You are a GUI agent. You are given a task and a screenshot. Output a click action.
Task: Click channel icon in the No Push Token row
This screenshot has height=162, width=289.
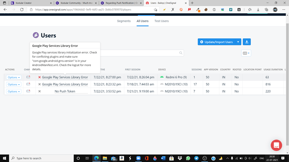[28, 91]
